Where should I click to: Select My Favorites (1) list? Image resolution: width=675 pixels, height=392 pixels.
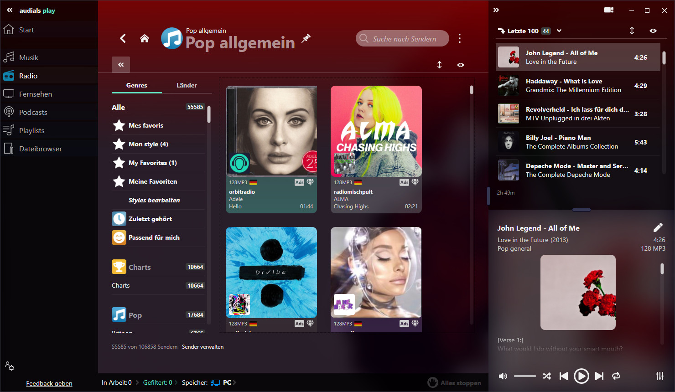(158, 163)
